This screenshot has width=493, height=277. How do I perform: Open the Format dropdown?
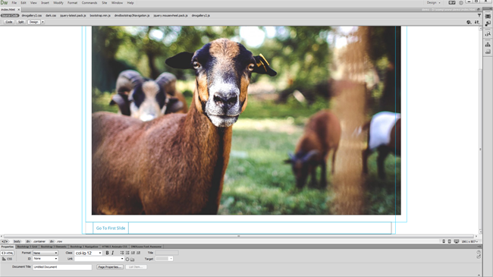46,253
